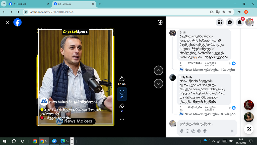Like the reel with the thumbs-up icon

122,79
